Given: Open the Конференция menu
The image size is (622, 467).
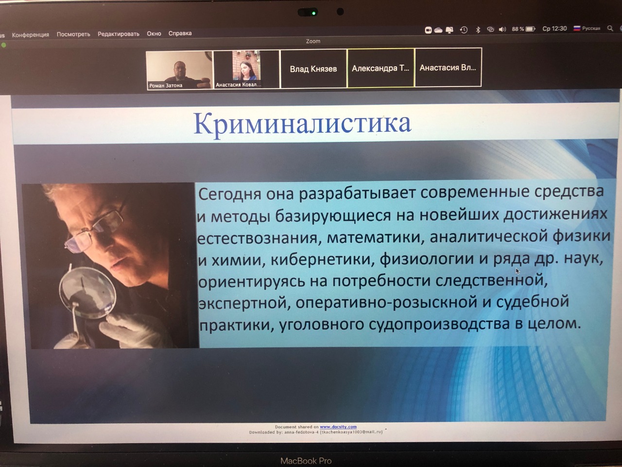Looking at the screenshot, I should point(30,35).
